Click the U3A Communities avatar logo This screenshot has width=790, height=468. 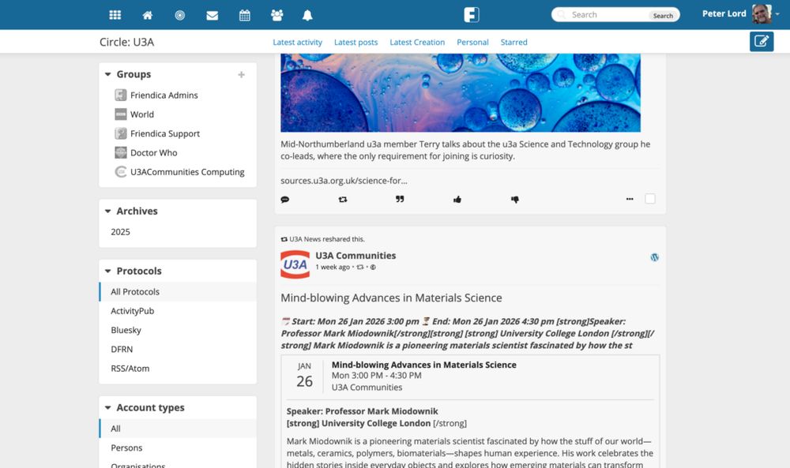point(295,264)
